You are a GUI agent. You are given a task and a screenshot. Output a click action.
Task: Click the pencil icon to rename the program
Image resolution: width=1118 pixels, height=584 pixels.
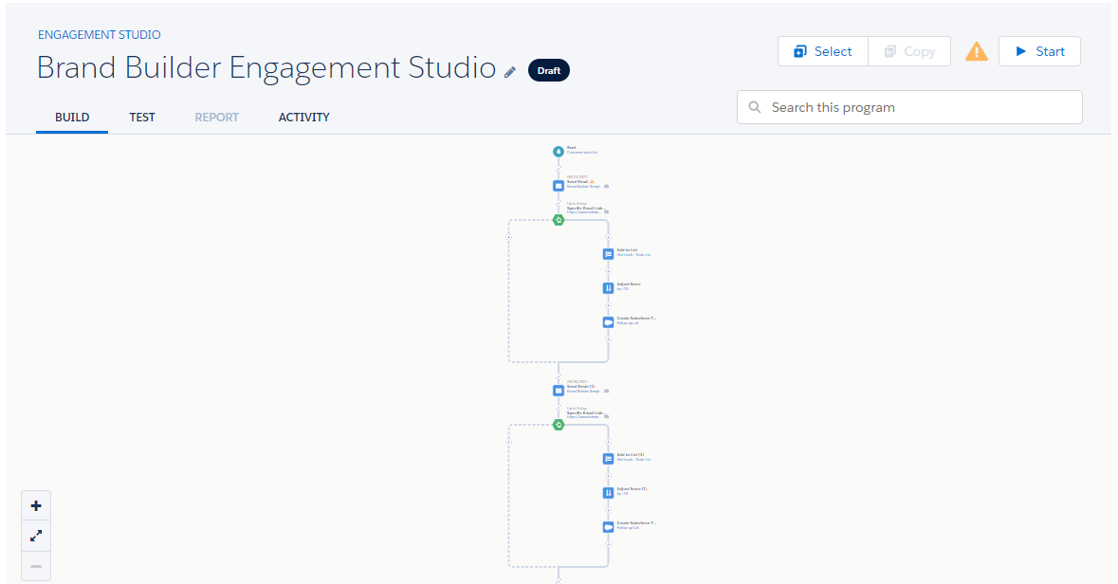tap(510, 71)
